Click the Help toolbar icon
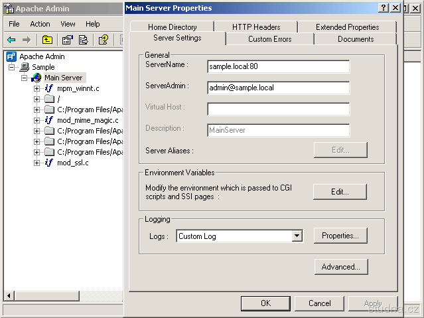424x318 pixels. pyautogui.click(x=103, y=40)
